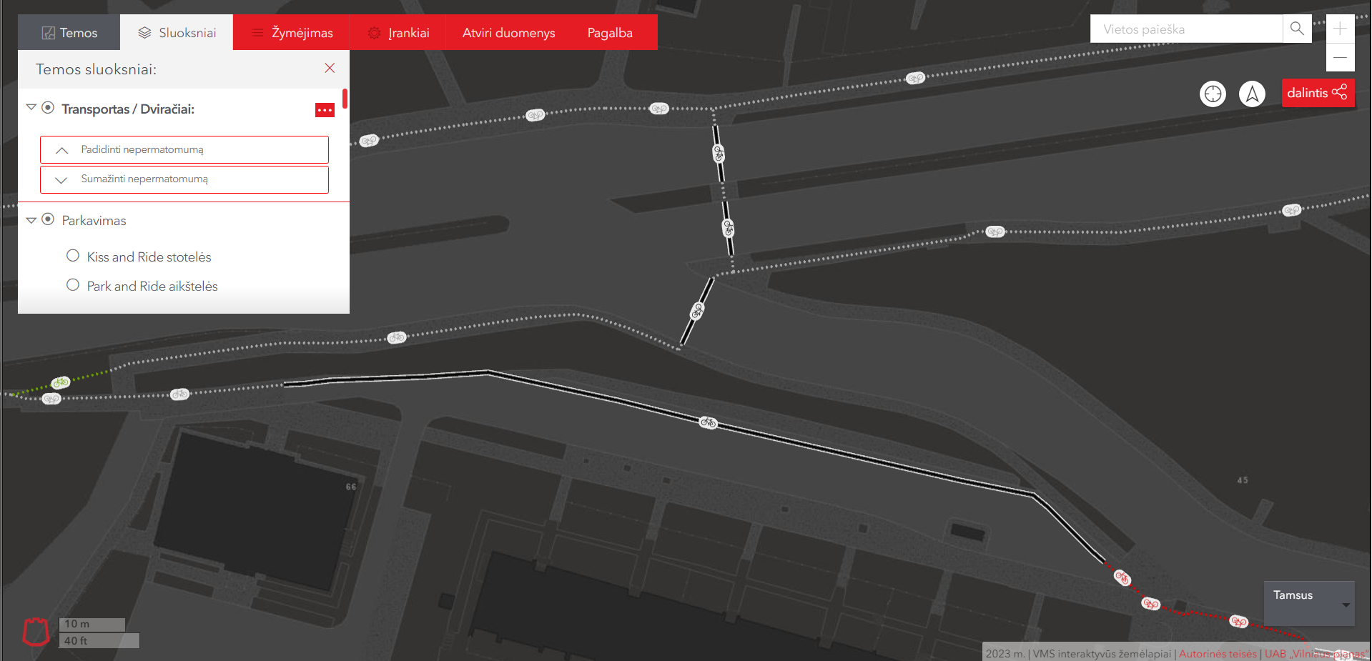The image size is (1372, 661).
Task: Click the red bicycle marker on dotted path
Action: (x=1150, y=604)
